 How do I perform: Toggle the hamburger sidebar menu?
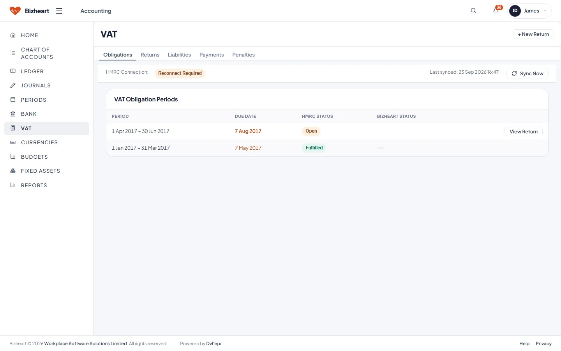click(x=59, y=11)
